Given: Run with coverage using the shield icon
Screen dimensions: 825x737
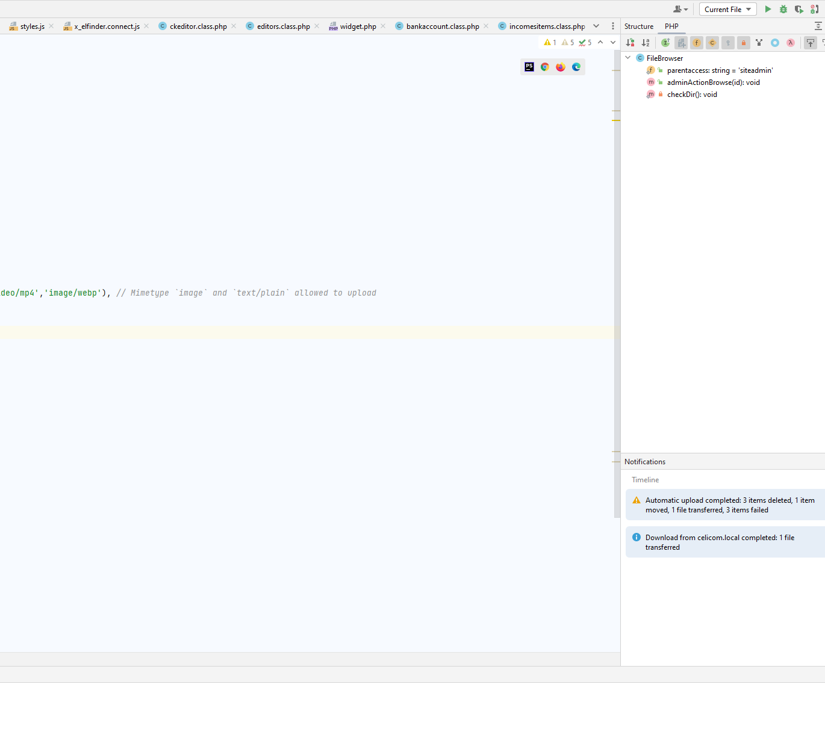Looking at the screenshot, I should (799, 9).
